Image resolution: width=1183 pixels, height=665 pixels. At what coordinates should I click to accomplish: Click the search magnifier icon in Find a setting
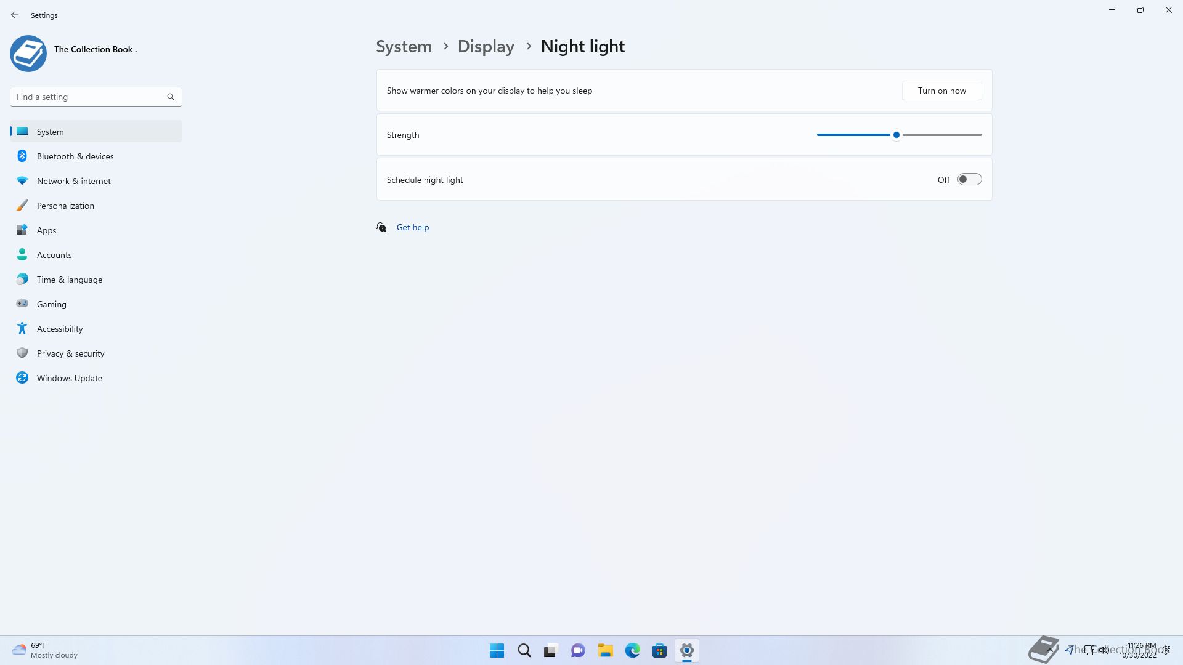tap(171, 97)
